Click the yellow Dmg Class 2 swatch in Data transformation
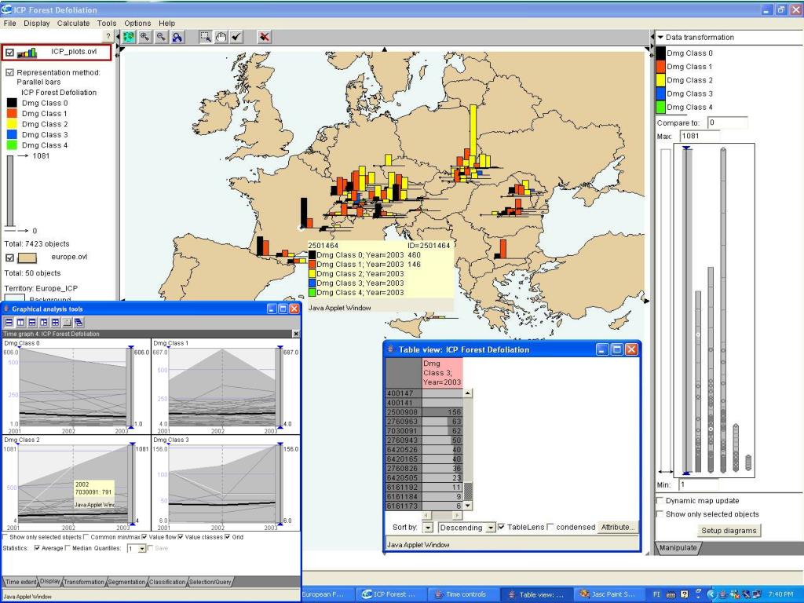The height and width of the screenshot is (603, 804). tap(661, 80)
